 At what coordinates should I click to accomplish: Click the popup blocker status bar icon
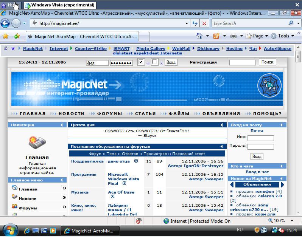[139, 221]
